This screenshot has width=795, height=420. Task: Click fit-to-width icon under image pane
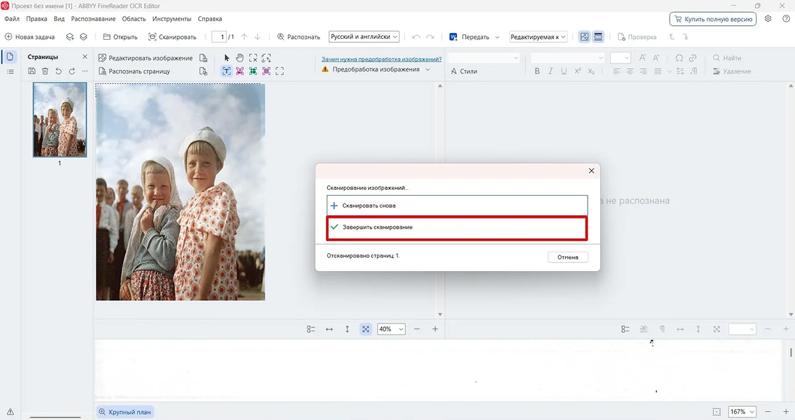click(x=329, y=329)
